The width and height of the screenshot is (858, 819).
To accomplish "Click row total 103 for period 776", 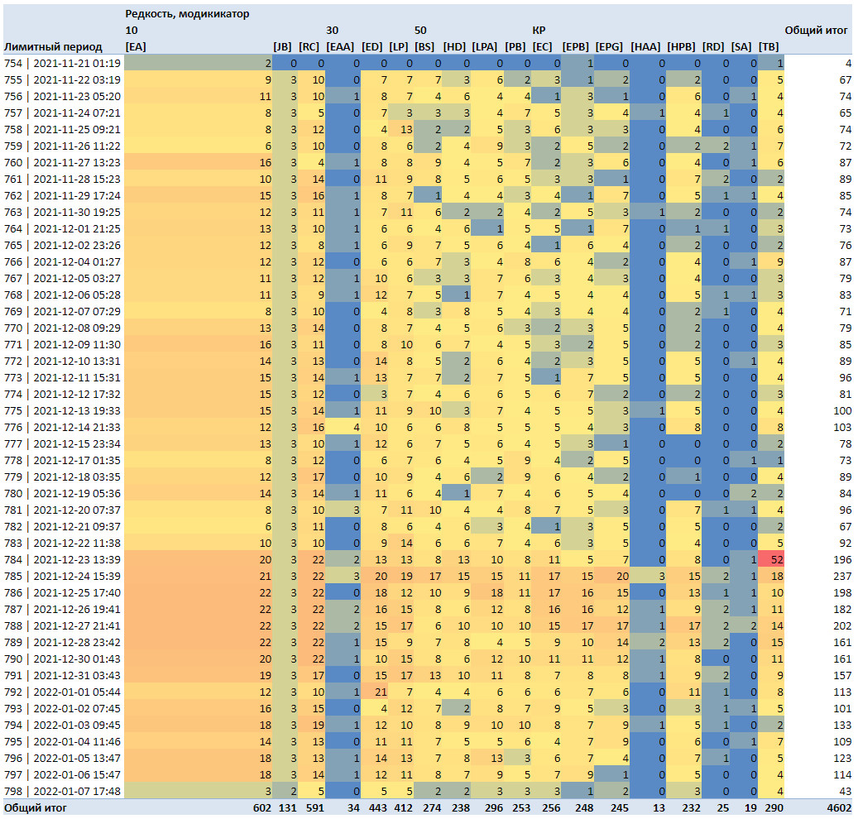I will pos(842,427).
